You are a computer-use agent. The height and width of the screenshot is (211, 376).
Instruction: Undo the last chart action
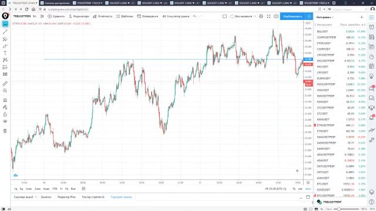pyautogui.click(x=194, y=16)
